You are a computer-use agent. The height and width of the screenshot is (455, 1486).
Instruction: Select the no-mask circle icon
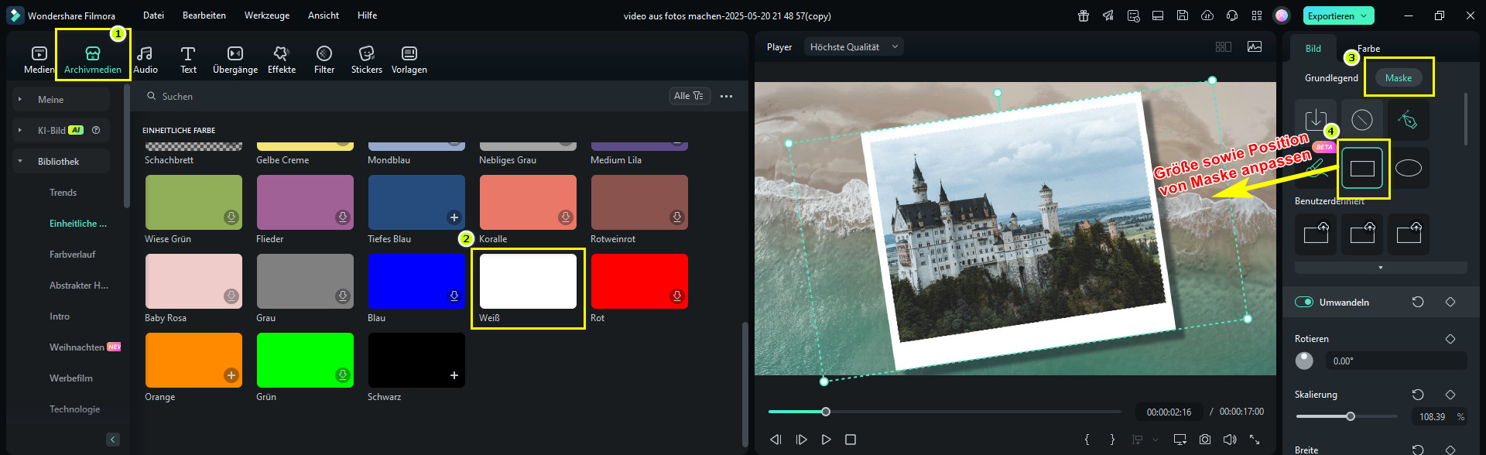point(1362,119)
